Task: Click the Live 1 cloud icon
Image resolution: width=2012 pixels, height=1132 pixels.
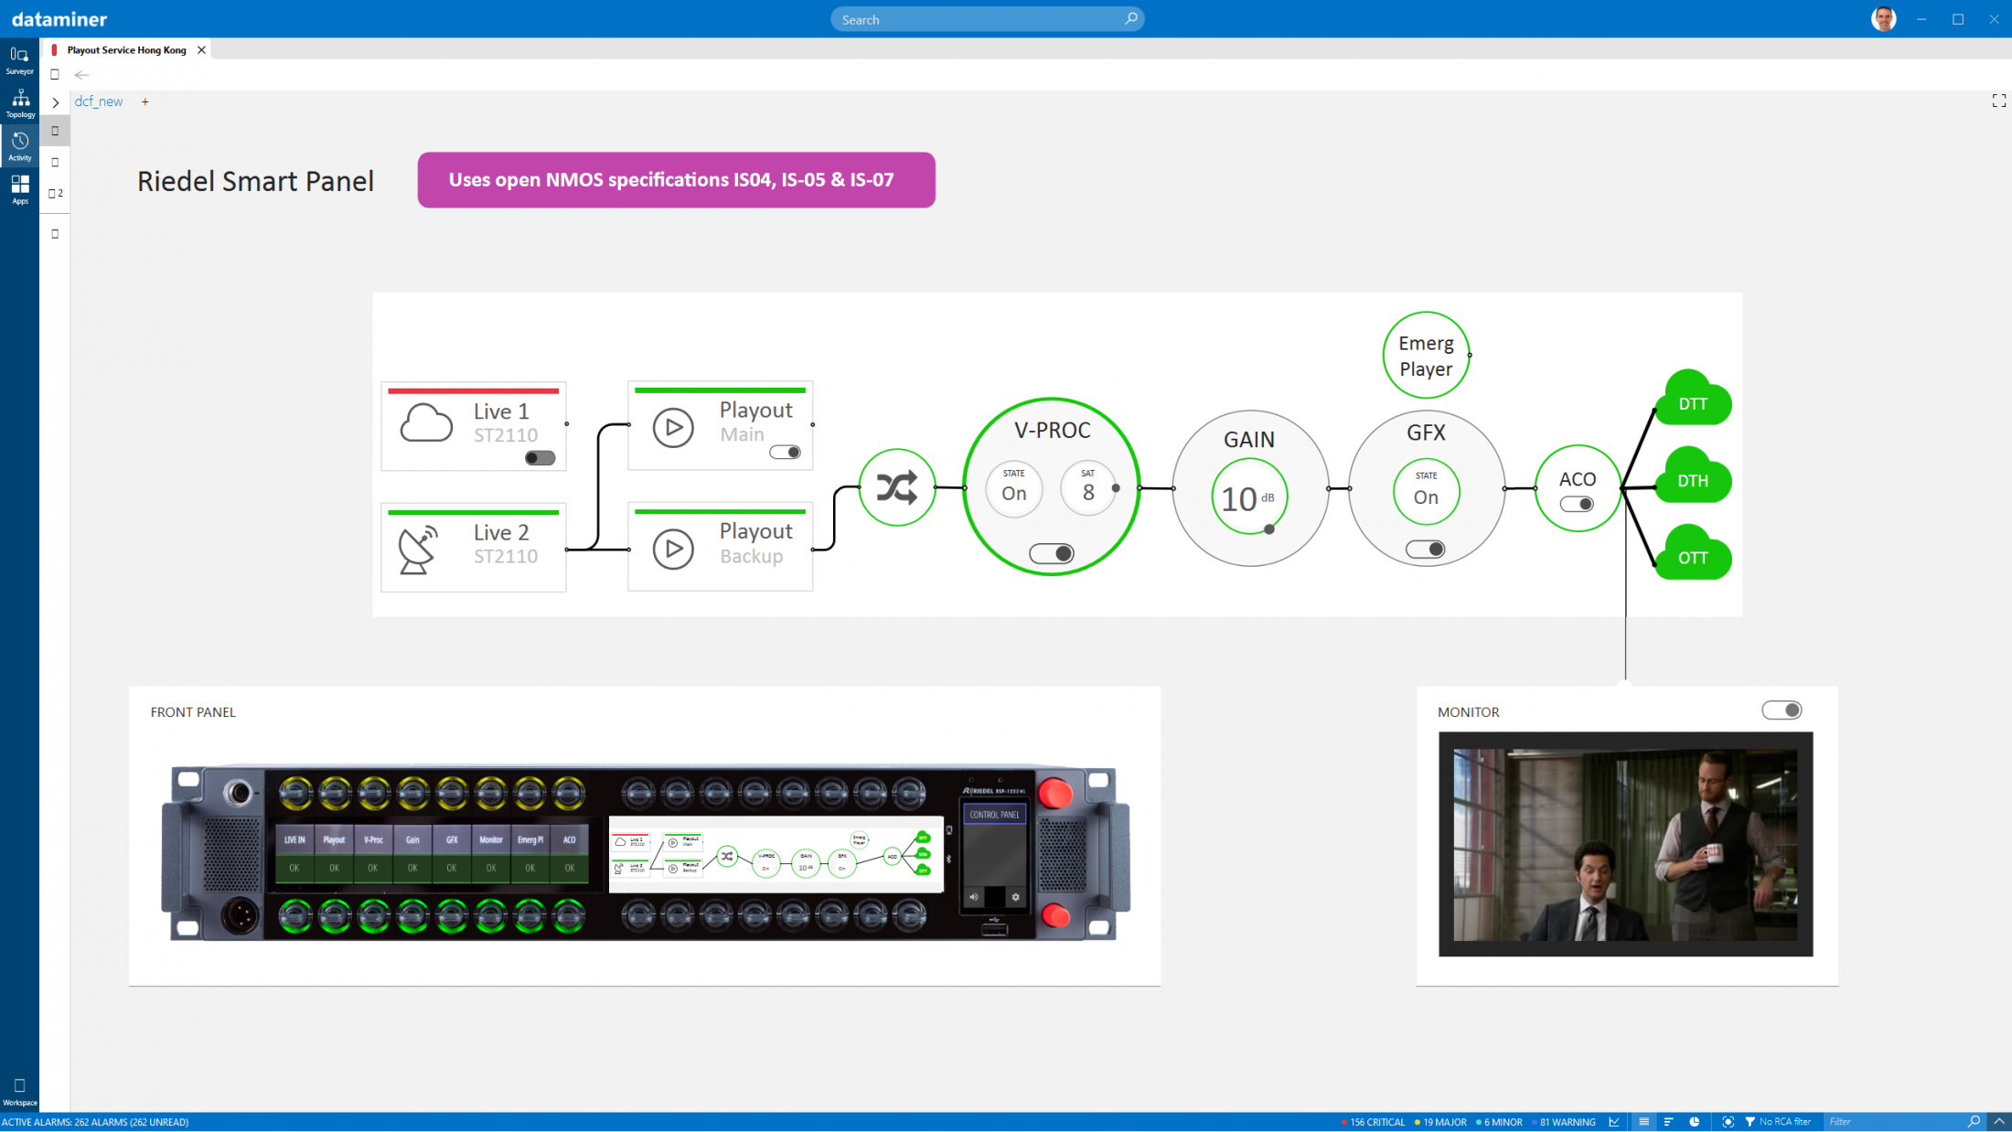Action: point(426,422)
